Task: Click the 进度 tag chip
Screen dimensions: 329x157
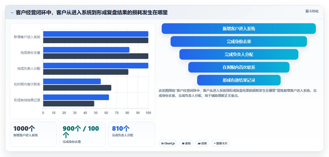Action: pyautogui.click(x=202, y=143)
